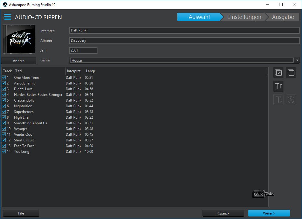Click the Ashampoo logo in title bar
Viewport: 302px width, 219px height.
[5, 4]
